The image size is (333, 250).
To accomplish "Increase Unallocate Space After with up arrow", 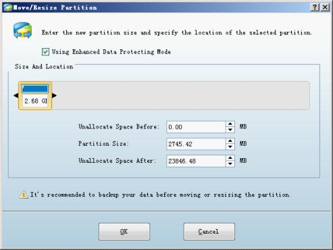I will 230,158.
